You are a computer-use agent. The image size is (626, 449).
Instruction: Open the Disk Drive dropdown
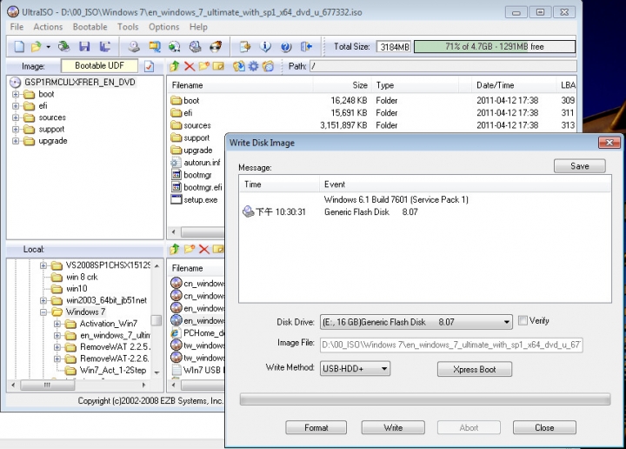point(506,322)
